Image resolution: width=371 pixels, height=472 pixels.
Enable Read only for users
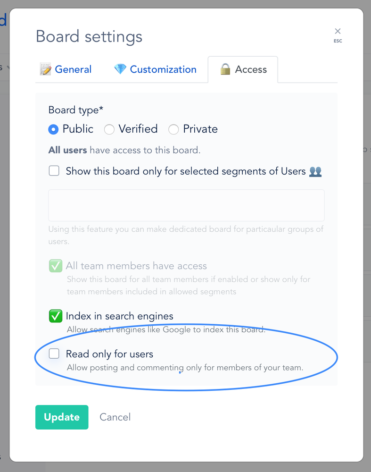point(54,354)
